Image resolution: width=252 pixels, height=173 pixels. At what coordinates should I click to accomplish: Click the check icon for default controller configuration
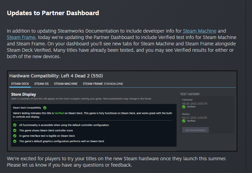15,125
